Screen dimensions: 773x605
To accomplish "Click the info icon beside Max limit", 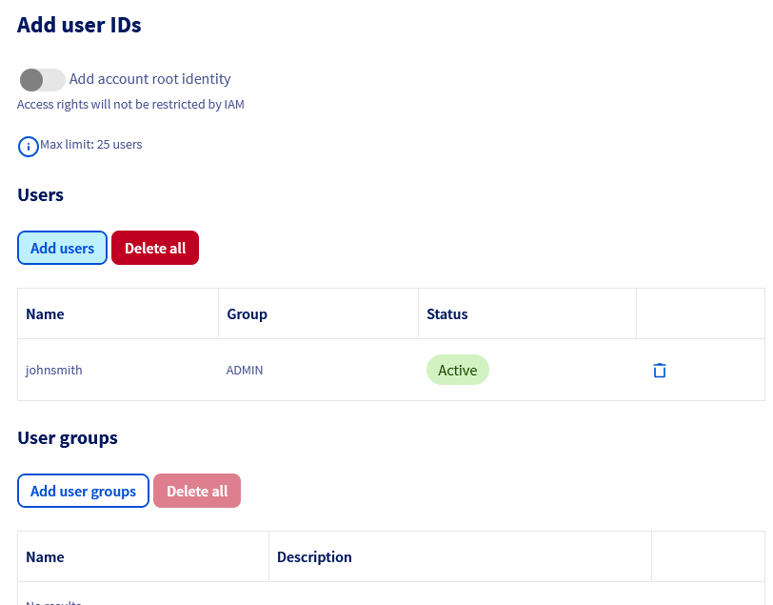I will 29,147.
